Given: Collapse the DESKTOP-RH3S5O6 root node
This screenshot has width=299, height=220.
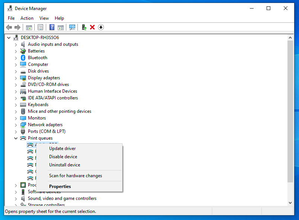Looking at the screenshot, I should (9, 38).
